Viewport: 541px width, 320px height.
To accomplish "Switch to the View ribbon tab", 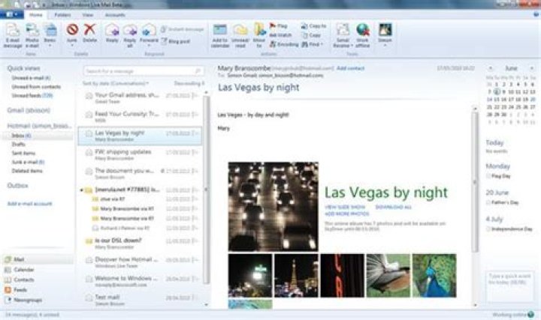I will tap(88, 15).
